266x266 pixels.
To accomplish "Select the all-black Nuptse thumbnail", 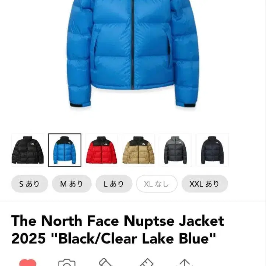I will click(28, 150).
